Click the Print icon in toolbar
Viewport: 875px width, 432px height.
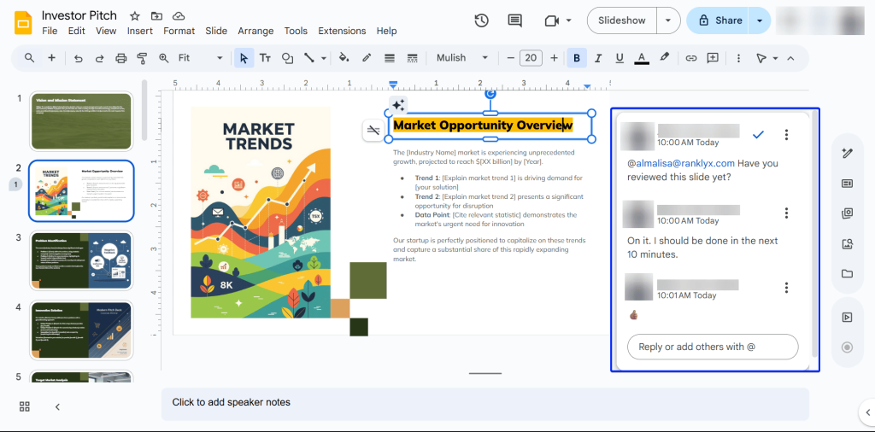(x=120, y=58)
